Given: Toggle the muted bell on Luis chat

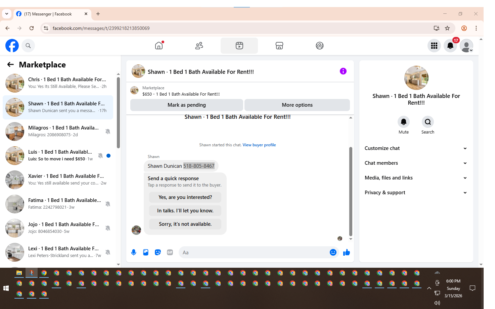Looking at the screenshot, I should [100, 156].
